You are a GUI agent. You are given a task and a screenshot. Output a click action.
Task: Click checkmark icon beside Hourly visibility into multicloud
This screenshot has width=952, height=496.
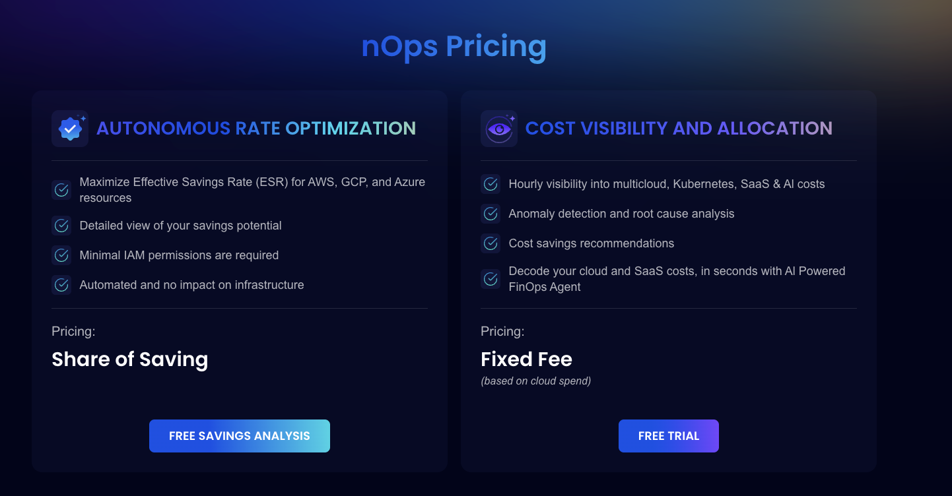click(491, 184)
